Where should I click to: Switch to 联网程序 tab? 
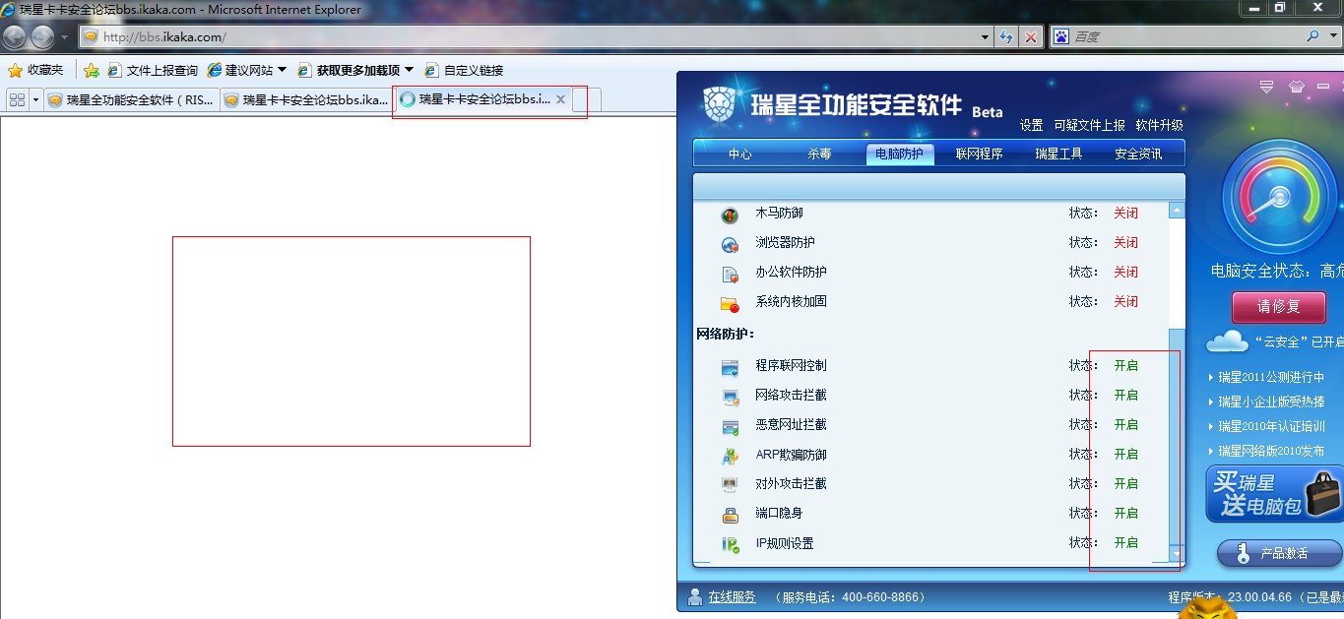[x=979, y=154]
